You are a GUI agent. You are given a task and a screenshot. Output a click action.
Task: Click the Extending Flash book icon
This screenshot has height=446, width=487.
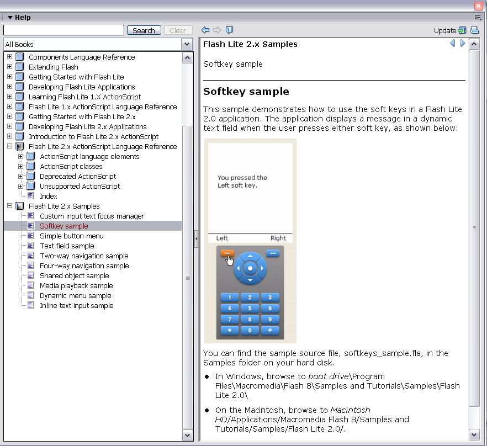click(20, 67)
